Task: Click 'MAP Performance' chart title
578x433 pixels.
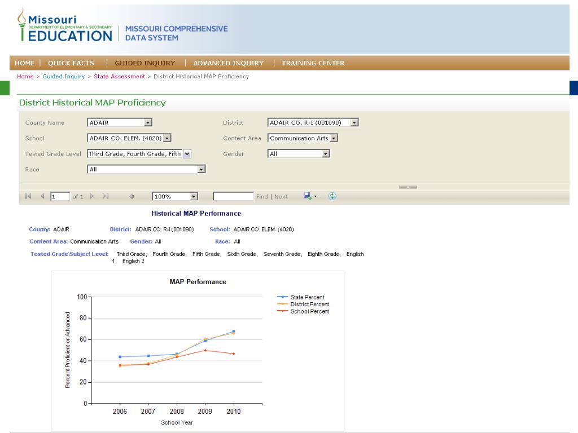Action: [x=198, y=282]
